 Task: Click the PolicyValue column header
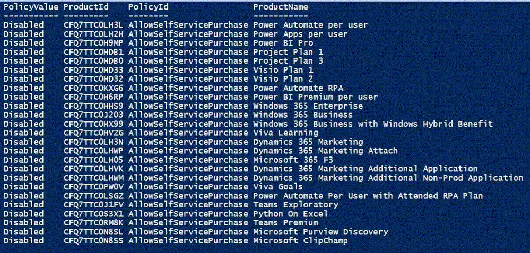[31, 7]
